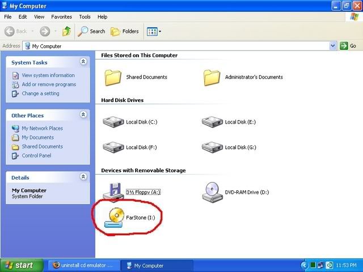Click the Views toolbar icon
The height and width of the screenshot is (272, 363).
point(152,32)
